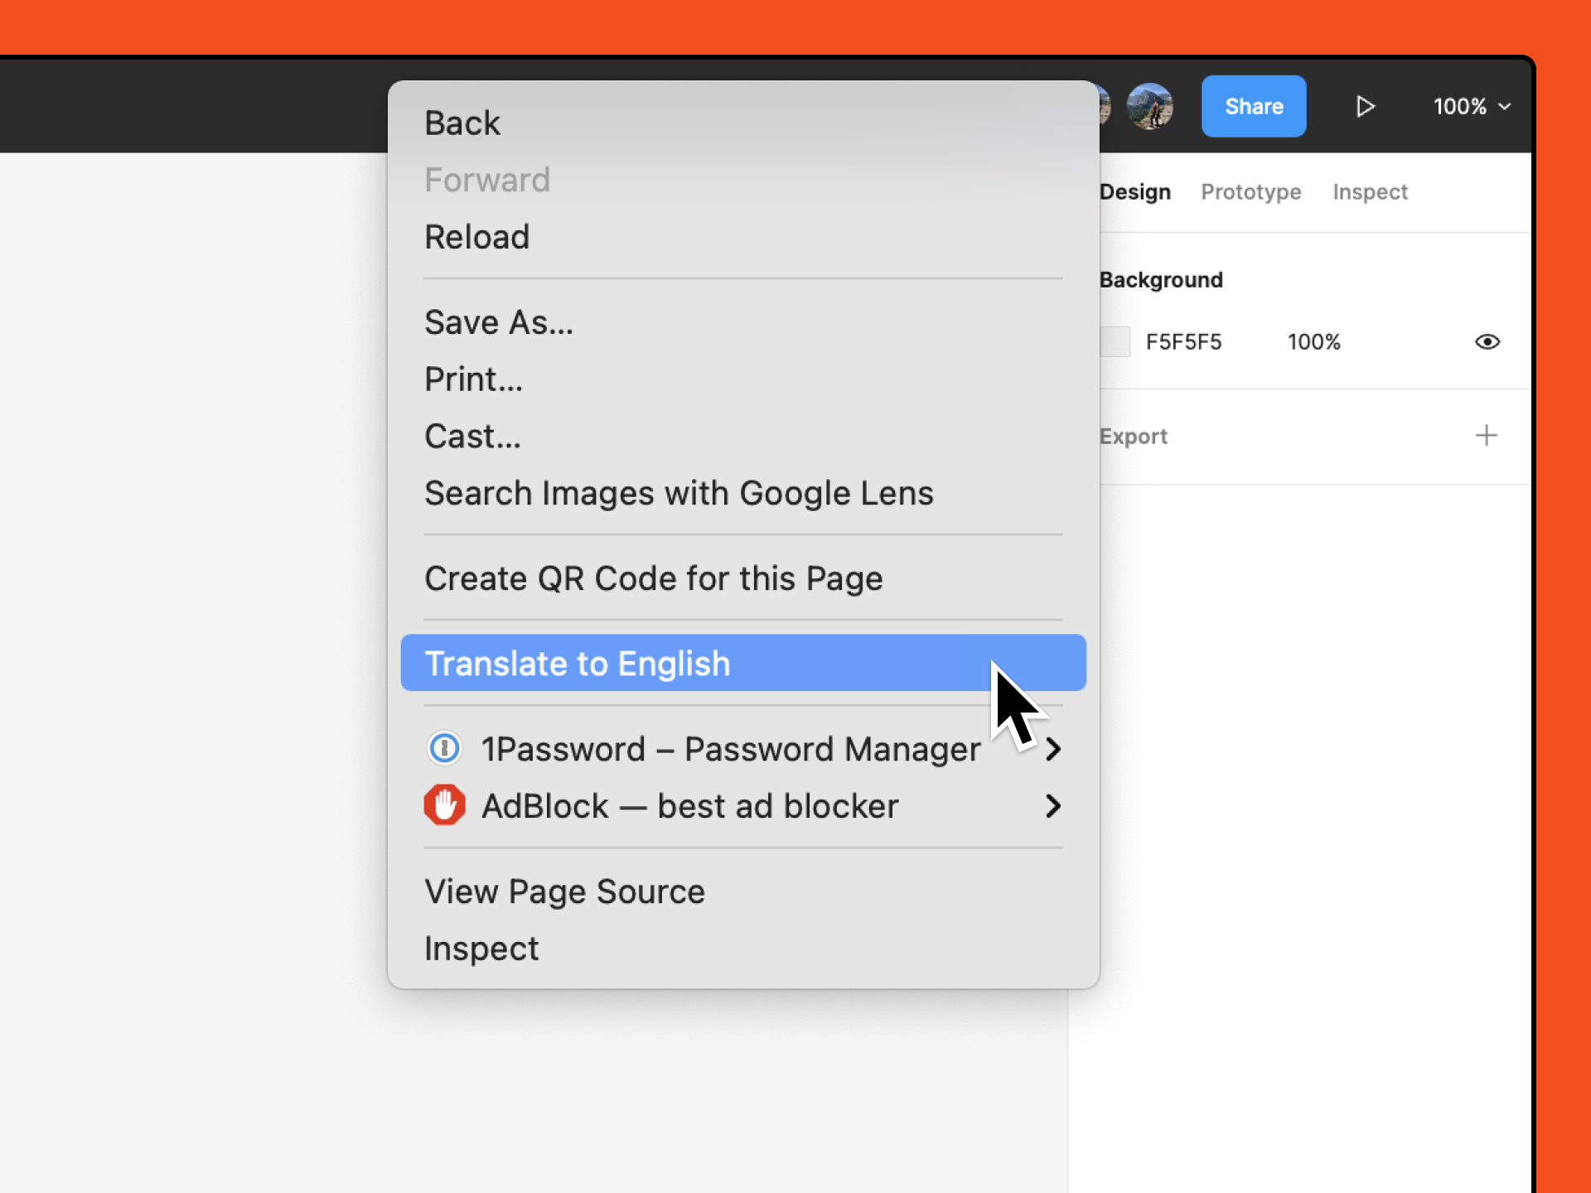Switch to the Inspect tab
This screenshot has height=1193, width=1591.
point(1370,191)
